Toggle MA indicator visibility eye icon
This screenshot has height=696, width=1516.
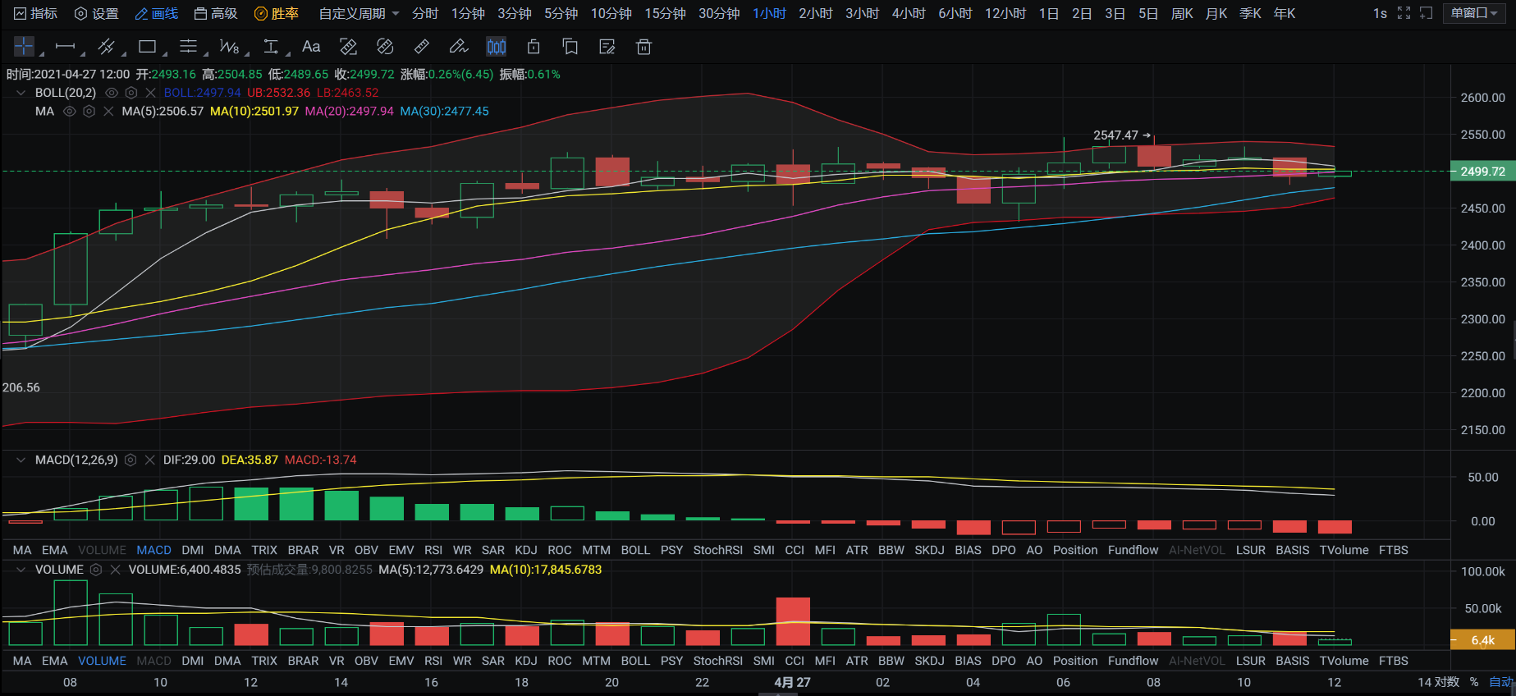(70, 111)
